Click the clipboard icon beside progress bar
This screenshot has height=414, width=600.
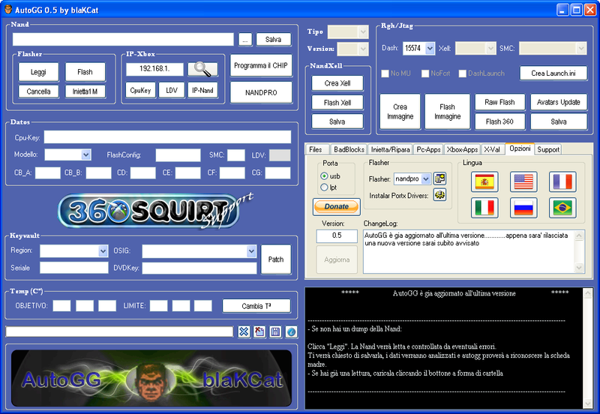pos(259,331)
